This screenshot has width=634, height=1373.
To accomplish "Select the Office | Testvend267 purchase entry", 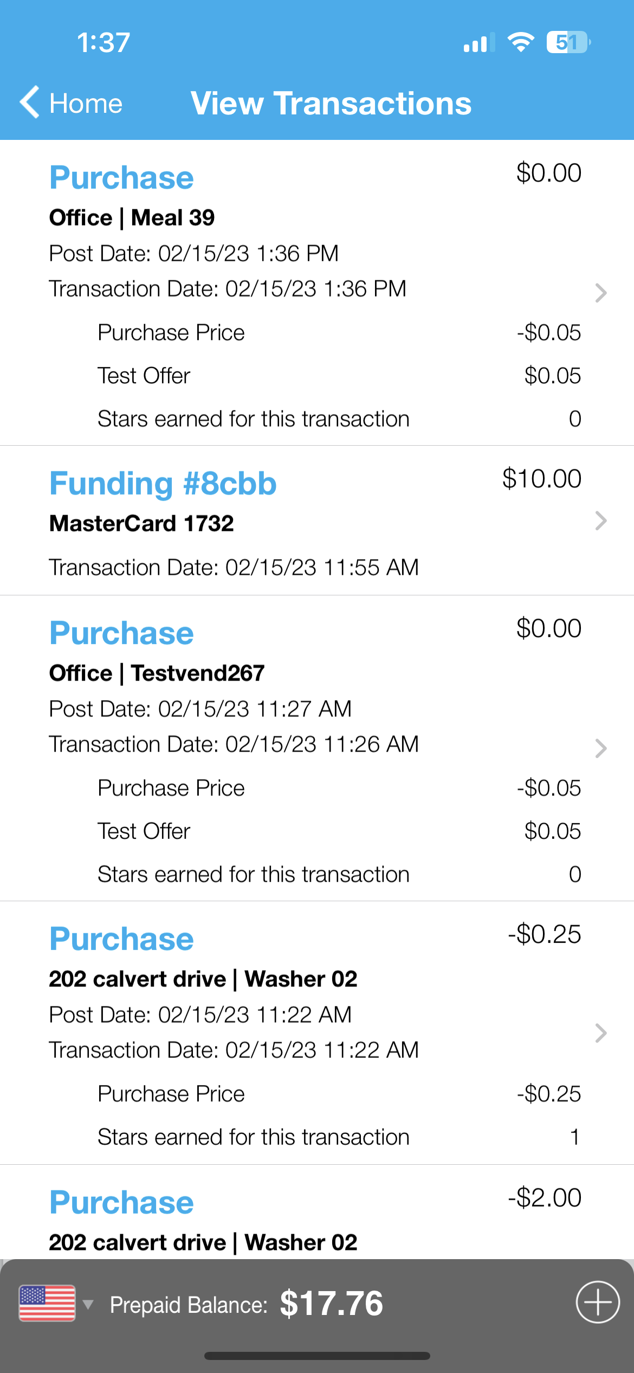I will tap(317, 748).
